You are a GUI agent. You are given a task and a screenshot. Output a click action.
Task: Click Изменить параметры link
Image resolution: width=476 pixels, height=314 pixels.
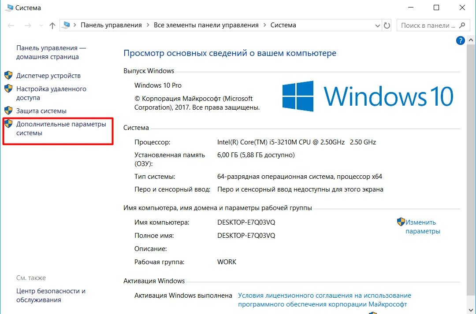pos(423,227)
